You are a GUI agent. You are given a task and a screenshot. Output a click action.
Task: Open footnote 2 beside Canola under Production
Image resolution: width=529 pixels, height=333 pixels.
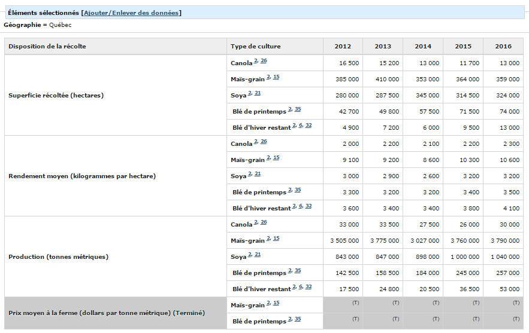point(255,222)
